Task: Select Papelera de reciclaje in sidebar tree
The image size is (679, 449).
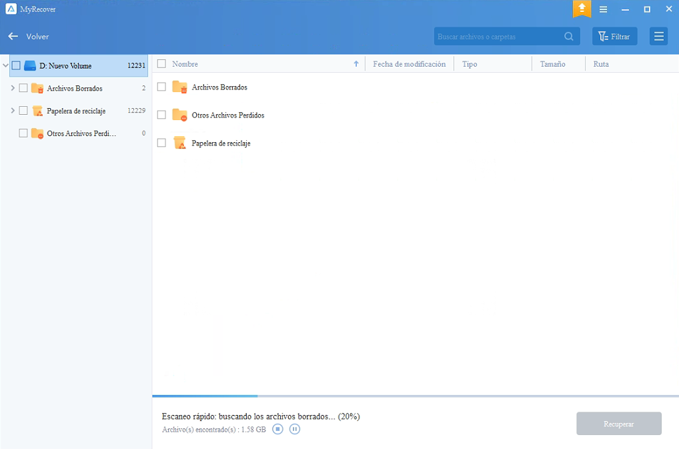Action: (x=76, y=111)
